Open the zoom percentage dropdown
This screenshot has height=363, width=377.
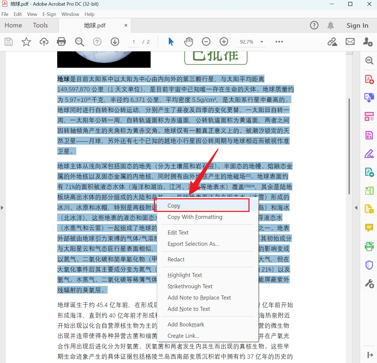pyautogui.click(x=262, y=42)
